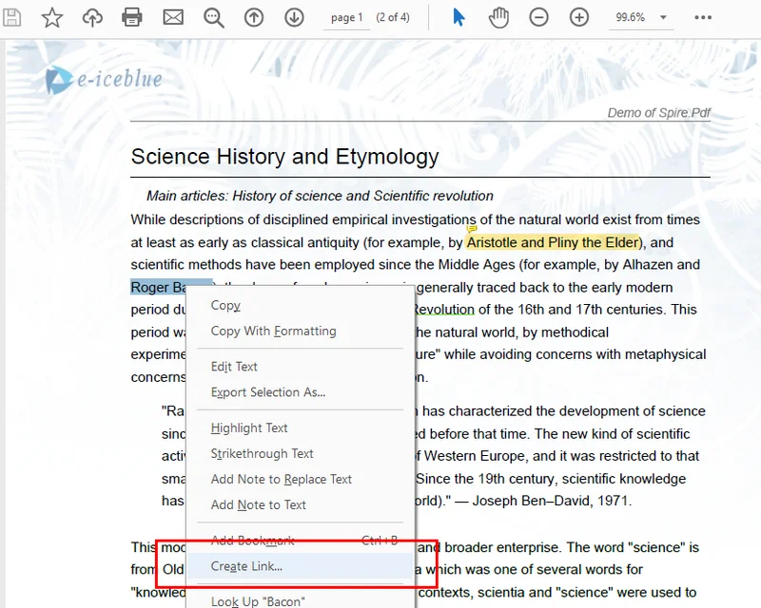
Task: Choose Highlight Text in context menu
Action: coord(249,427)
